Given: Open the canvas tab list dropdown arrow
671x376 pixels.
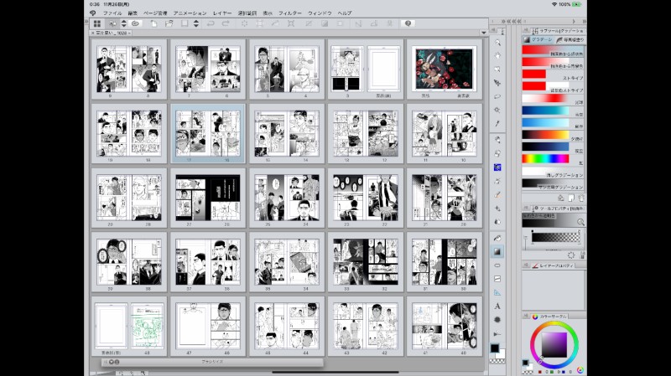Looking at the screenshot, I should 484,33.
